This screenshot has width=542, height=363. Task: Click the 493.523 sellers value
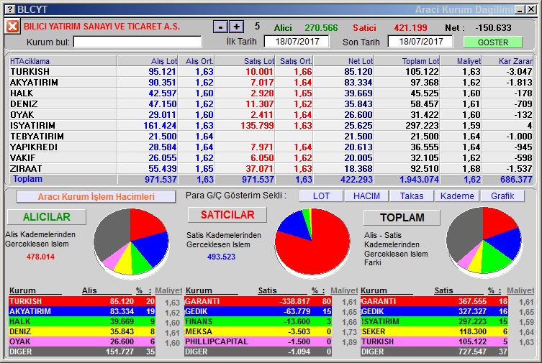tap(221, 257)
